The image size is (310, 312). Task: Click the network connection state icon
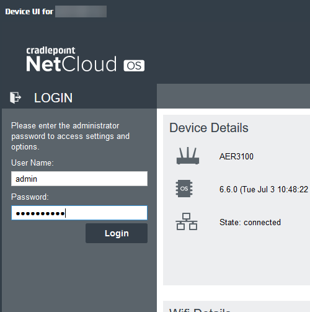point(187,221)
